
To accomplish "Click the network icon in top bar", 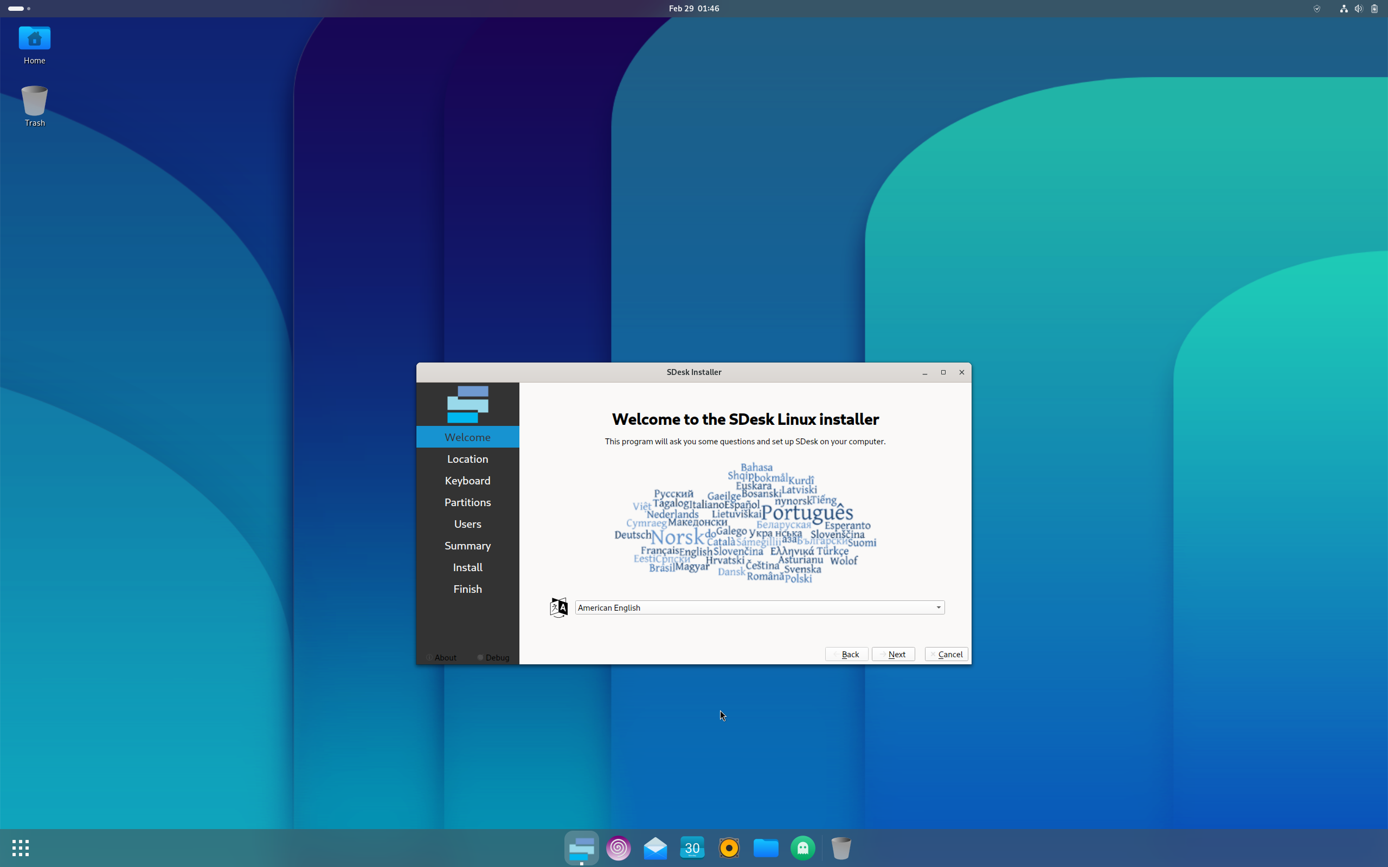I will [1343, 9].
